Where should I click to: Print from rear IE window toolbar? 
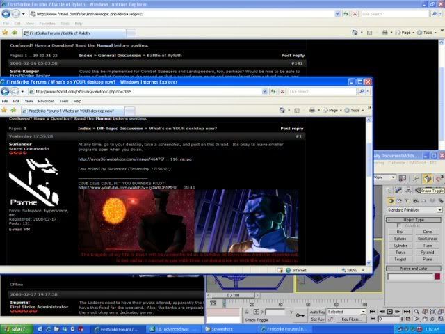(385, 33)
